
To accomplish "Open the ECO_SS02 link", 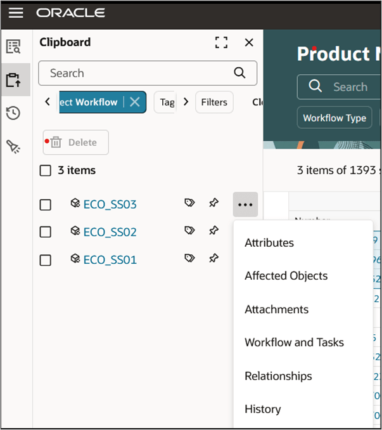I will 110,232.
